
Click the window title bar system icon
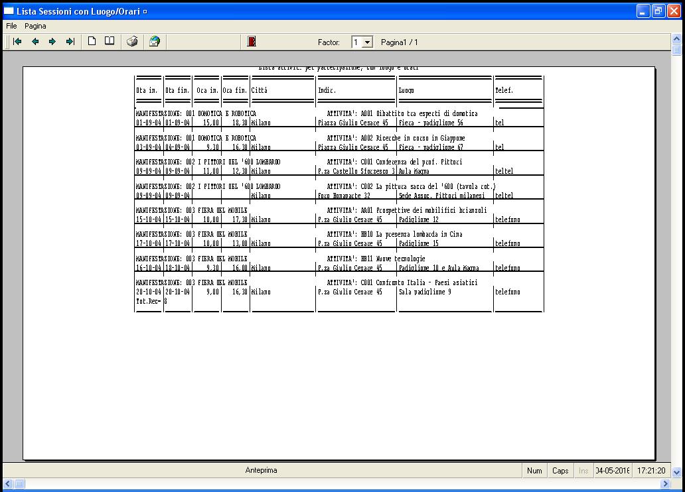(9, 11)
